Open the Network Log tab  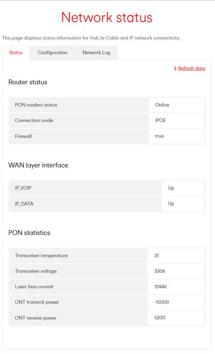pos(96,53)
